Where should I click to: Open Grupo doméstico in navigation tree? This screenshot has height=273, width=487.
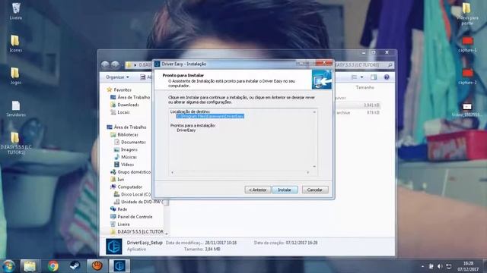tap(130, 172)
